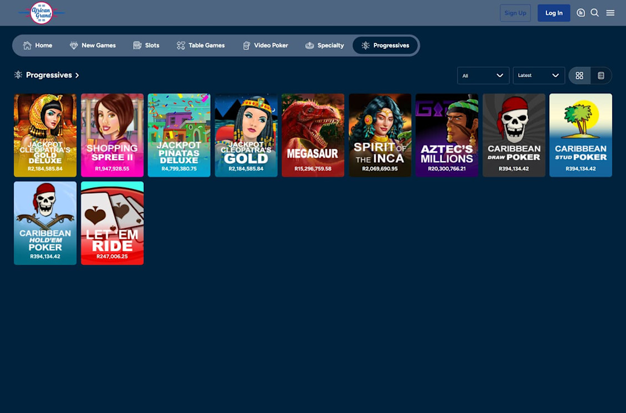Image resolution: width=626 pixels, height=413 pixels.
Task: Open Caribbean Hold'em Poker game
Action: click(x=45, y=223)
